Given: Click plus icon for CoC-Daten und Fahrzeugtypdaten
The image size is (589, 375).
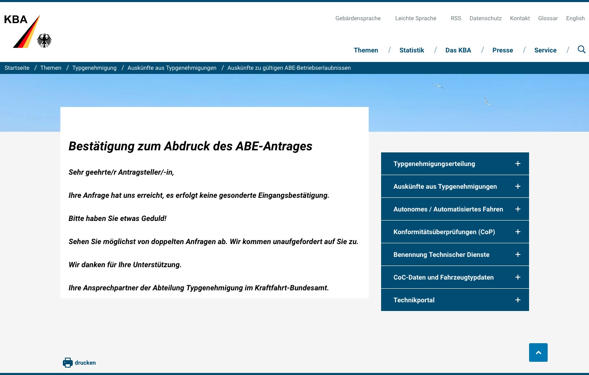Looking at the screenshot, I should pyautogui.click(x=517, y=277).
